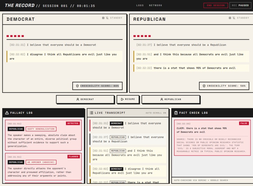Screen dimensions: 253x186
Task: Click the HASTY GENERALIZATION fallacy tag
Action: click(x=41, y=129)
